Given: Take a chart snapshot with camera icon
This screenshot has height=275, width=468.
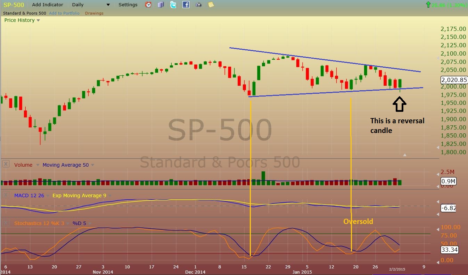Looking at the screenshot, I should [198, 5].
